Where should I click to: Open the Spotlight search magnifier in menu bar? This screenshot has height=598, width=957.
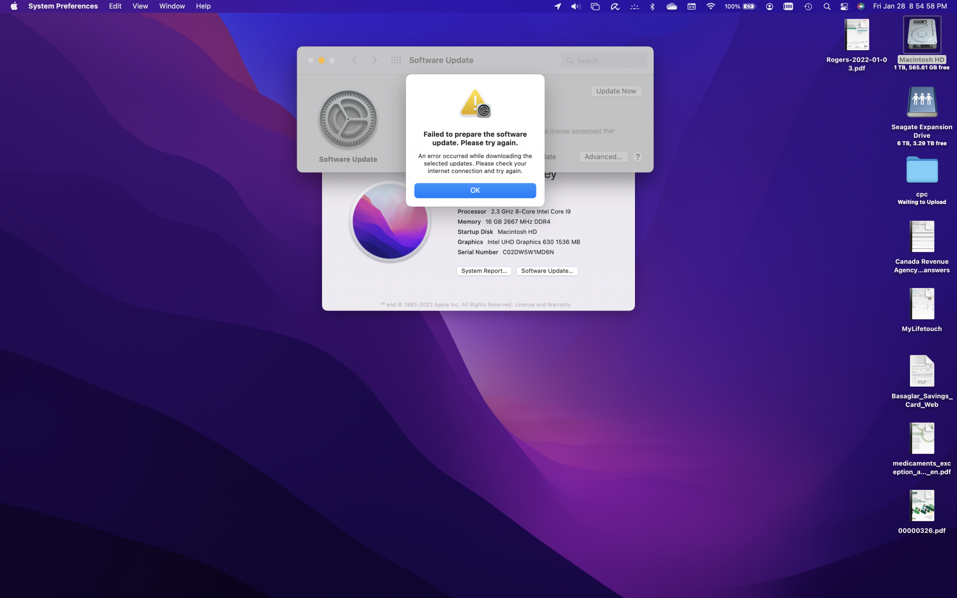point(826,6)
